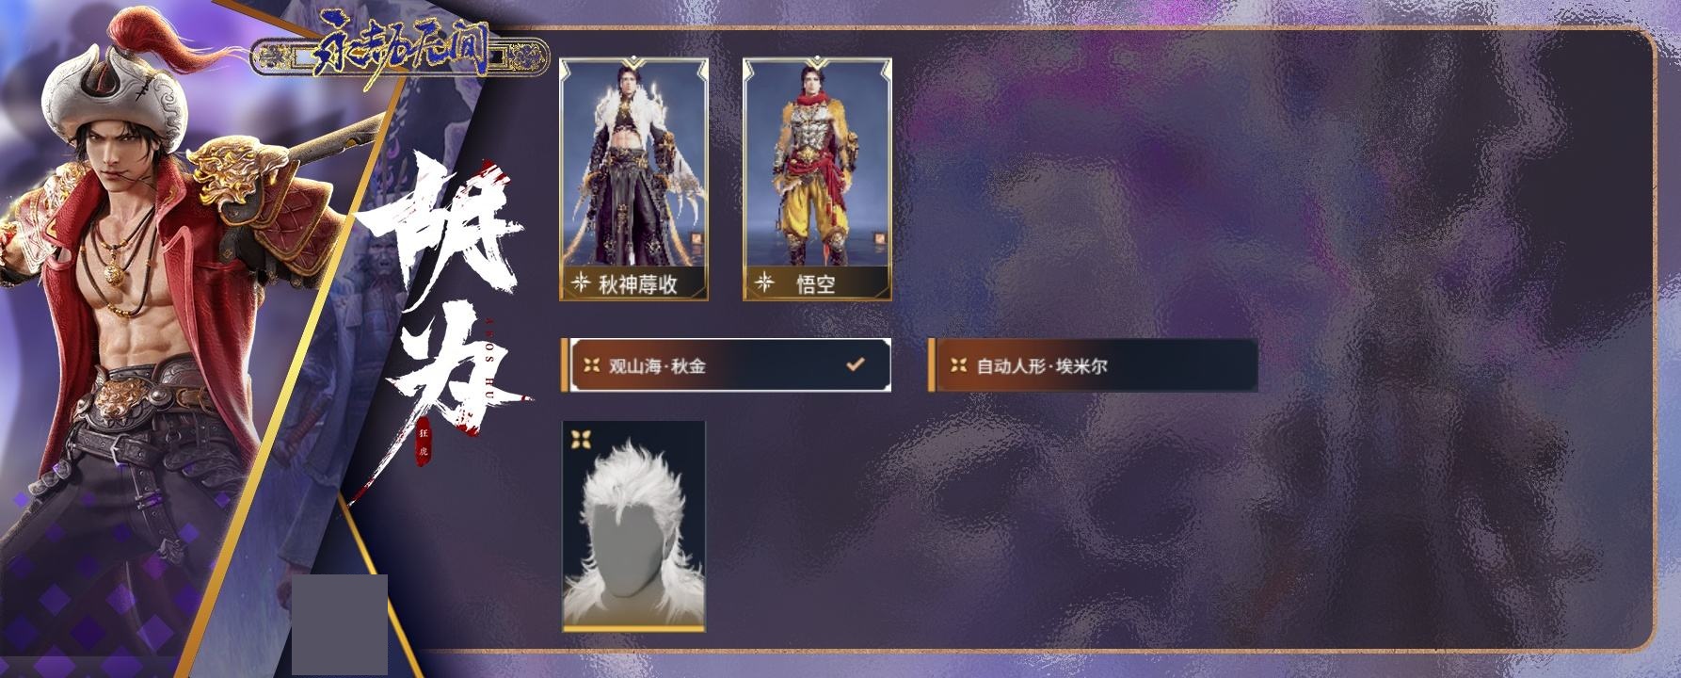Click the rarity star icon beside 秋神蓐收
The width and height of the screenshot is (1681, 678).
click(583, 282)
